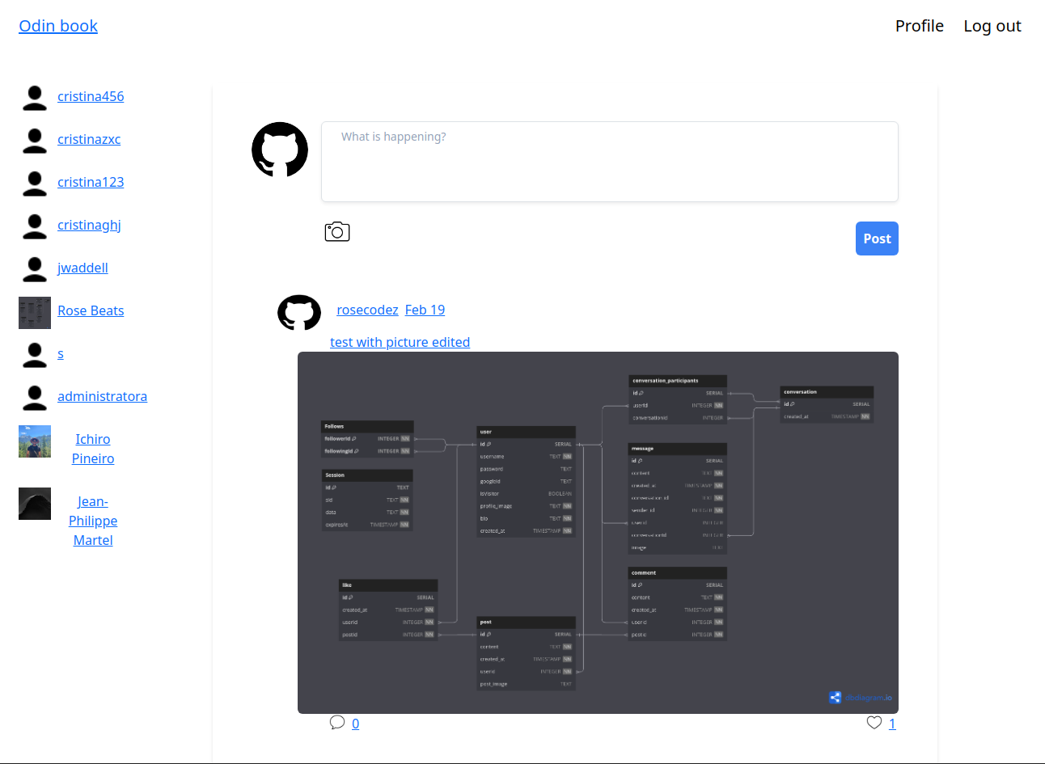Like the post with the heart icon
The image size is (1045, 764).
point(874,723)
